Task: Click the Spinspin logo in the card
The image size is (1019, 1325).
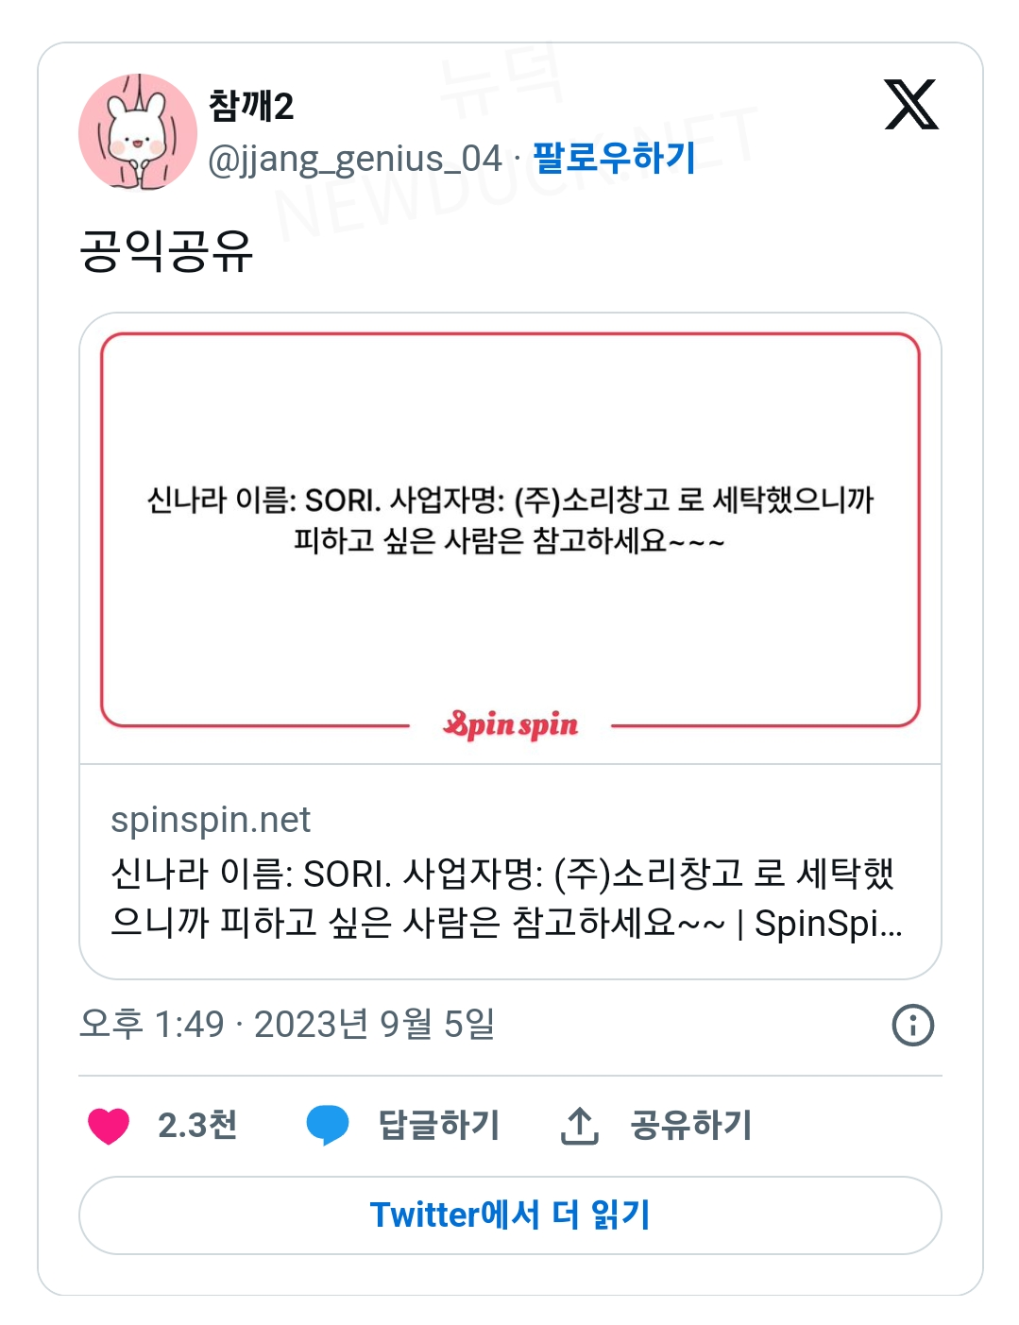Action: click(x=511, y=725)
